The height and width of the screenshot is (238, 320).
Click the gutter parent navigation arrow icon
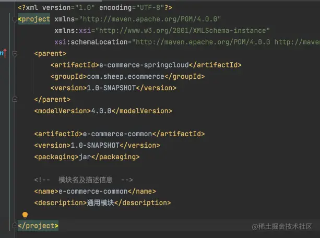4,53
